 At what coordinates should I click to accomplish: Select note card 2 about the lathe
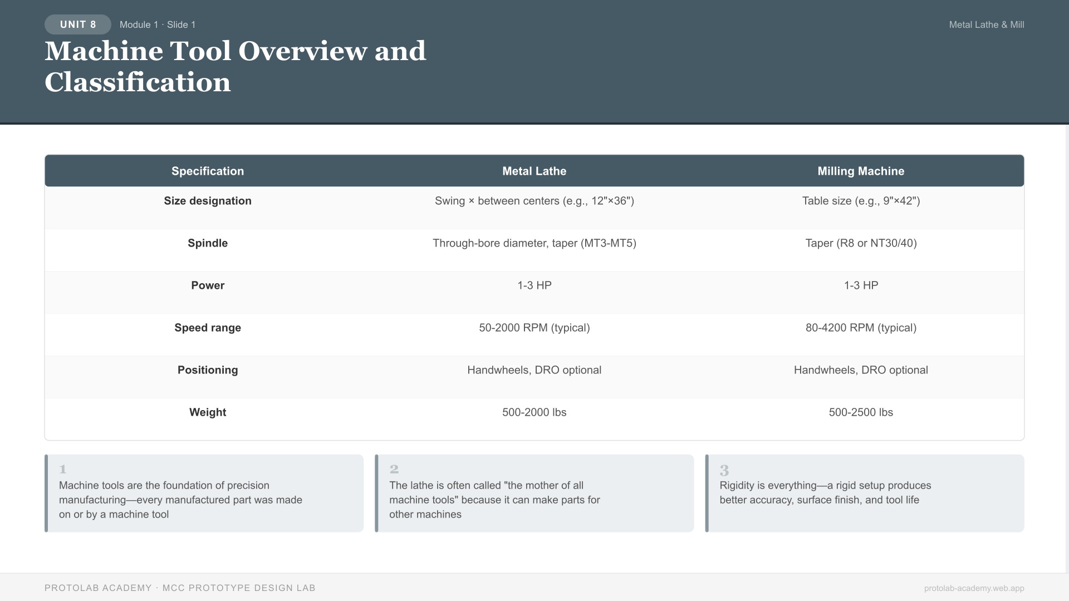tap(534, 493)
